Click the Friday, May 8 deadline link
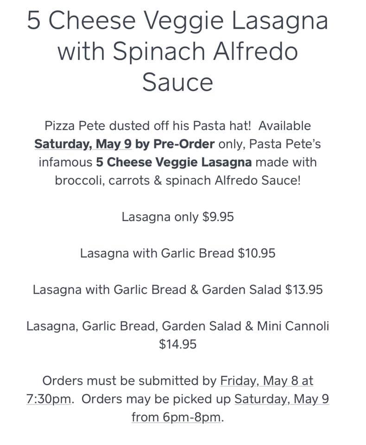This screenshot has height=445, width=366. point(267,381)
